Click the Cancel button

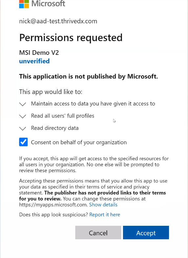click(98, 232)
